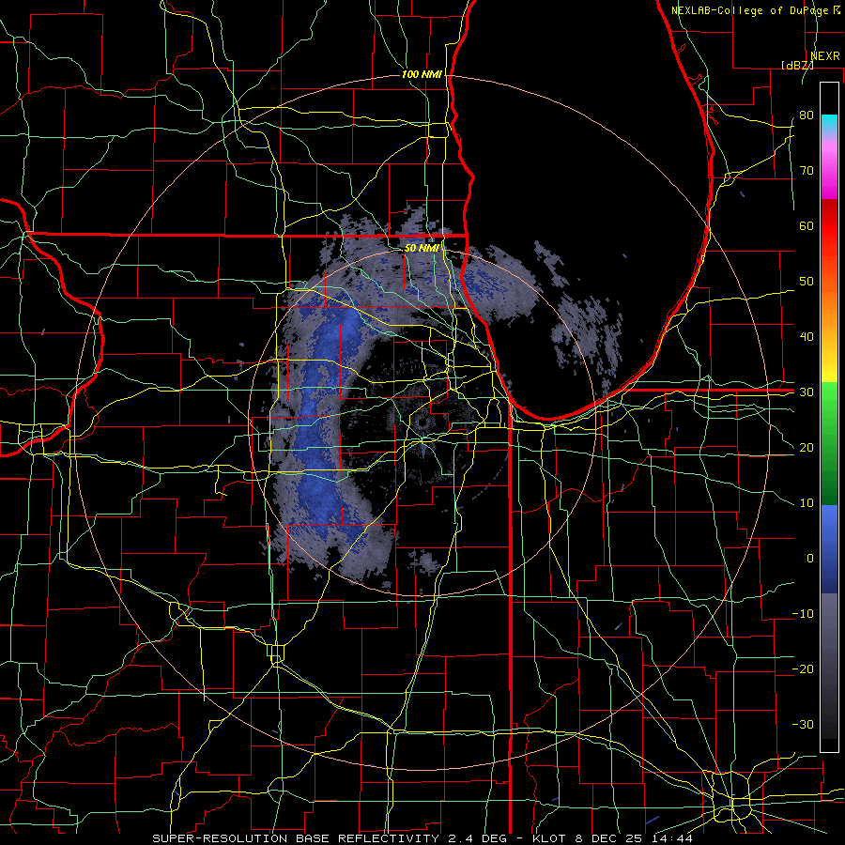Click the 70 value on the dBZ scale

pos(807,171)
